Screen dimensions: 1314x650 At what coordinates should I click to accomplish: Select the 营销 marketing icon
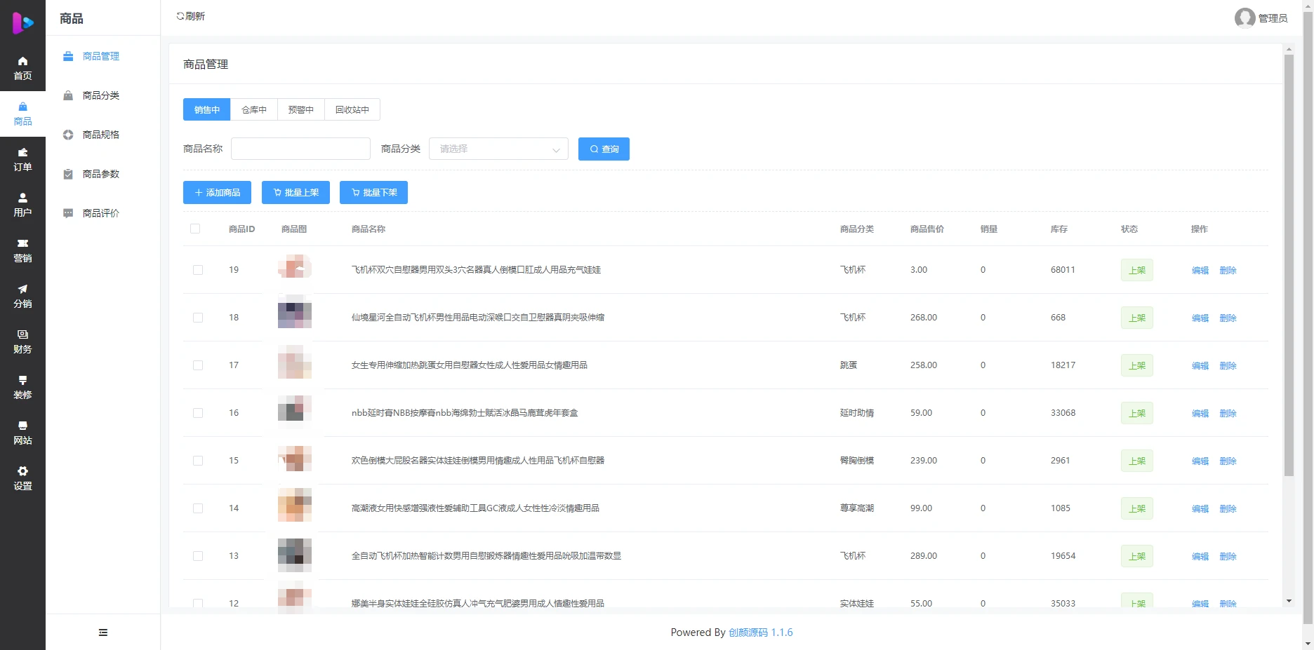[22, 250]
